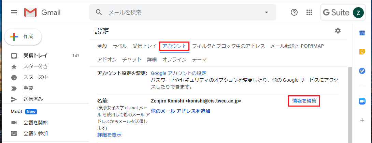The height and width of the screenshot is (143, 372).
Task: Switch to the フィルタとブロック中のアドレス tab
Action: pos(228,46)
